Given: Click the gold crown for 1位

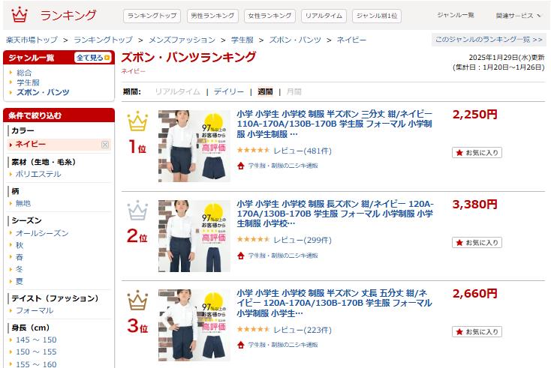Looking at the screenshot, I should click(138, 121).
